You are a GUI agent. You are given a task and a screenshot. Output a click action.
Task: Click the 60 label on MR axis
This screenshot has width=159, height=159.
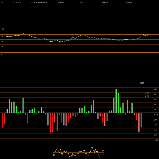pyautogui.click(x=155, y=100)
